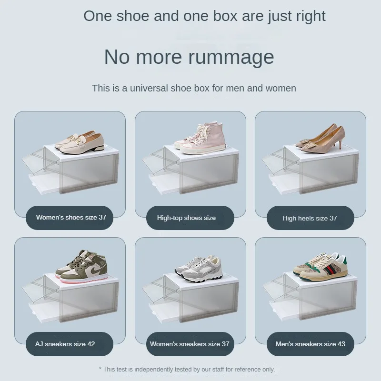Click the pink high-top canvas shoe
This screenshot has height=381, width=381.
click(200, 138)
